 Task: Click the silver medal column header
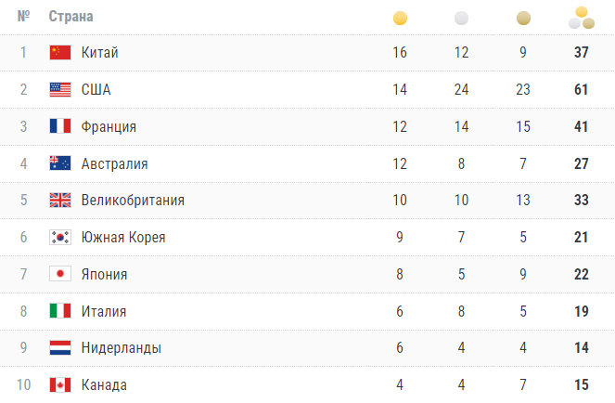coord(462,18)
